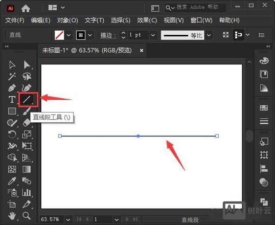
Task: Select the Warp tool
Action: tap(12, 146)
